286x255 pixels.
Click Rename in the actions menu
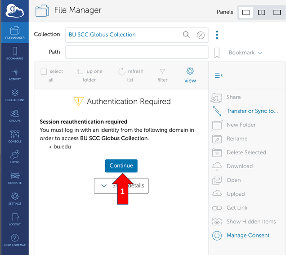click(x=230, y=139)
